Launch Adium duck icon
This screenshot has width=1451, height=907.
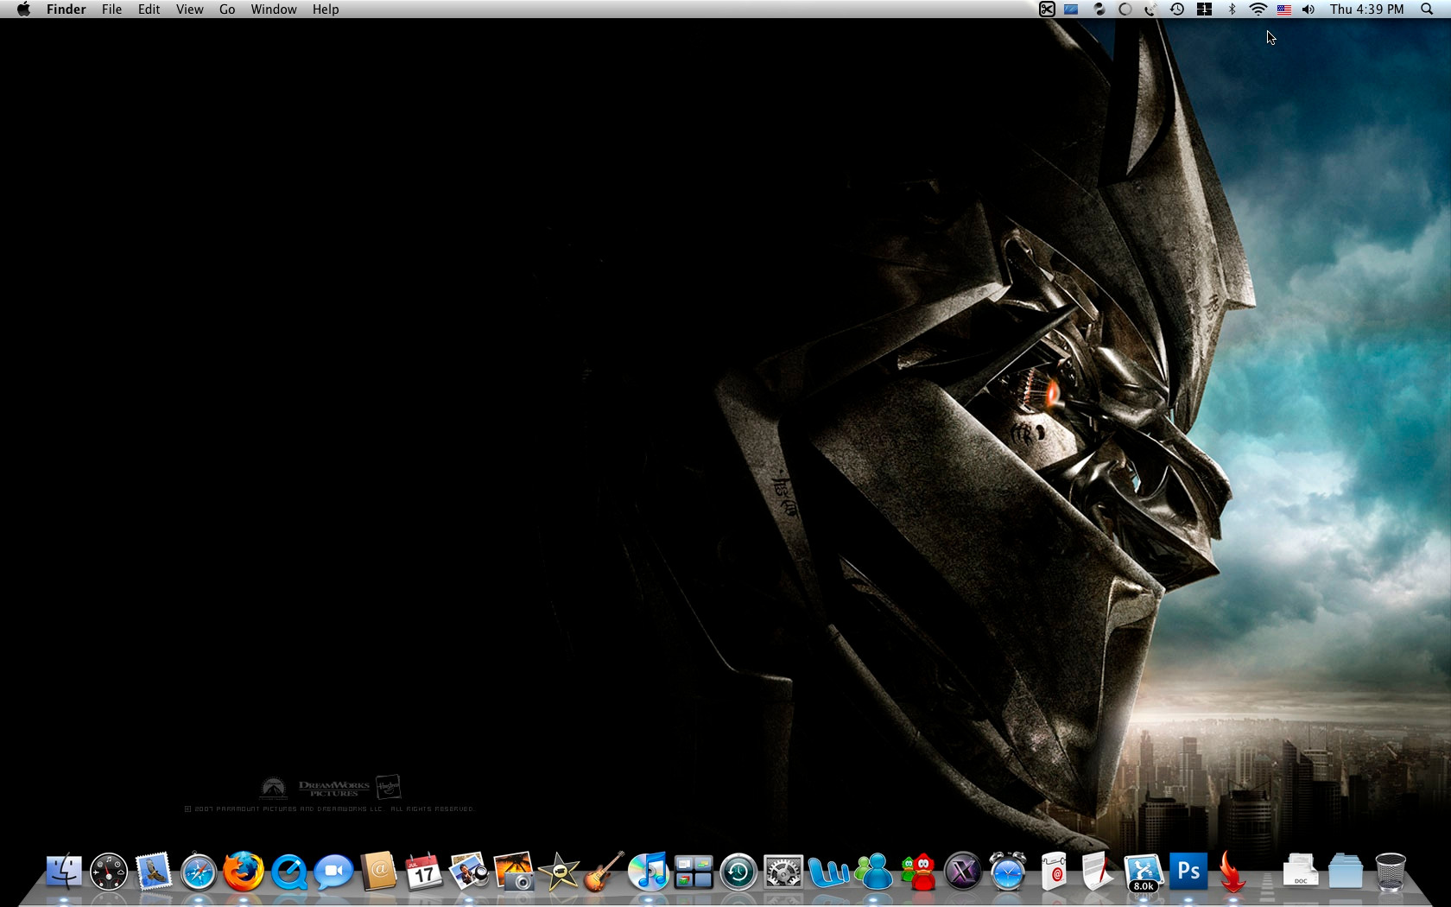(x=919, y=872)
